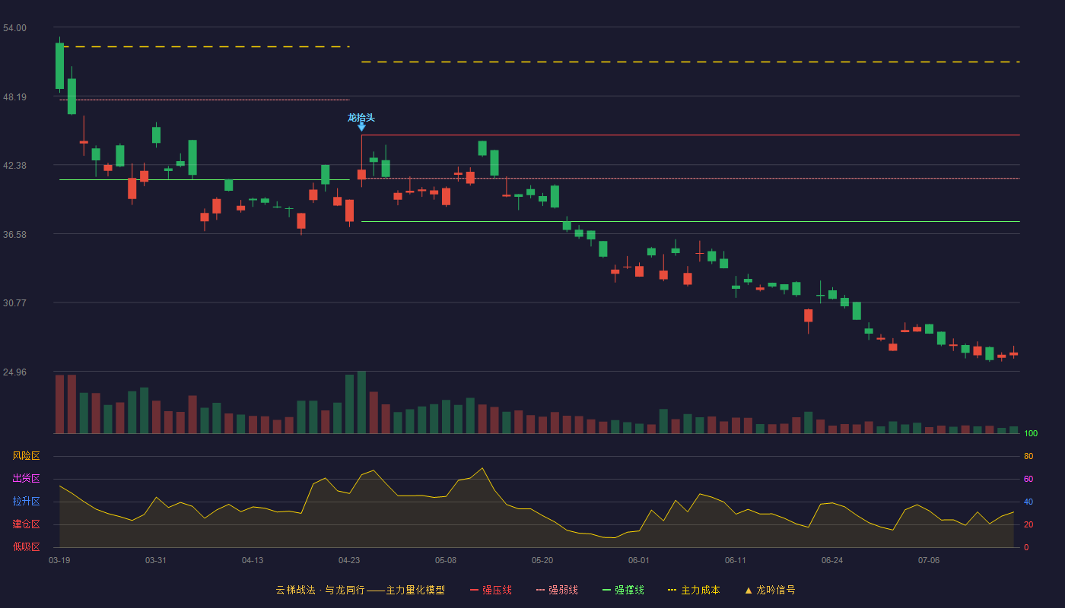Toggle the 强弱线 legend series
1065x608 pixels.
click(557, 590)
